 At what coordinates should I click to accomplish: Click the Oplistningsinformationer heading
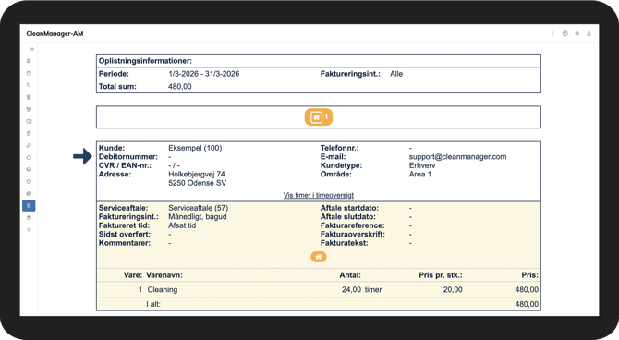145,61
